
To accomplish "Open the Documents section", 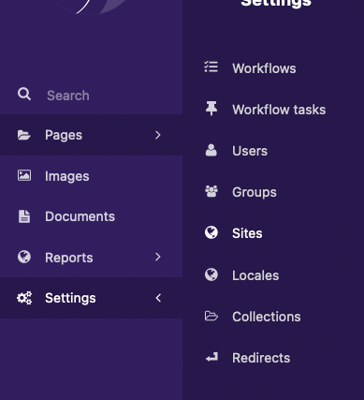I will pyautogui.click(x=91, y=216).
